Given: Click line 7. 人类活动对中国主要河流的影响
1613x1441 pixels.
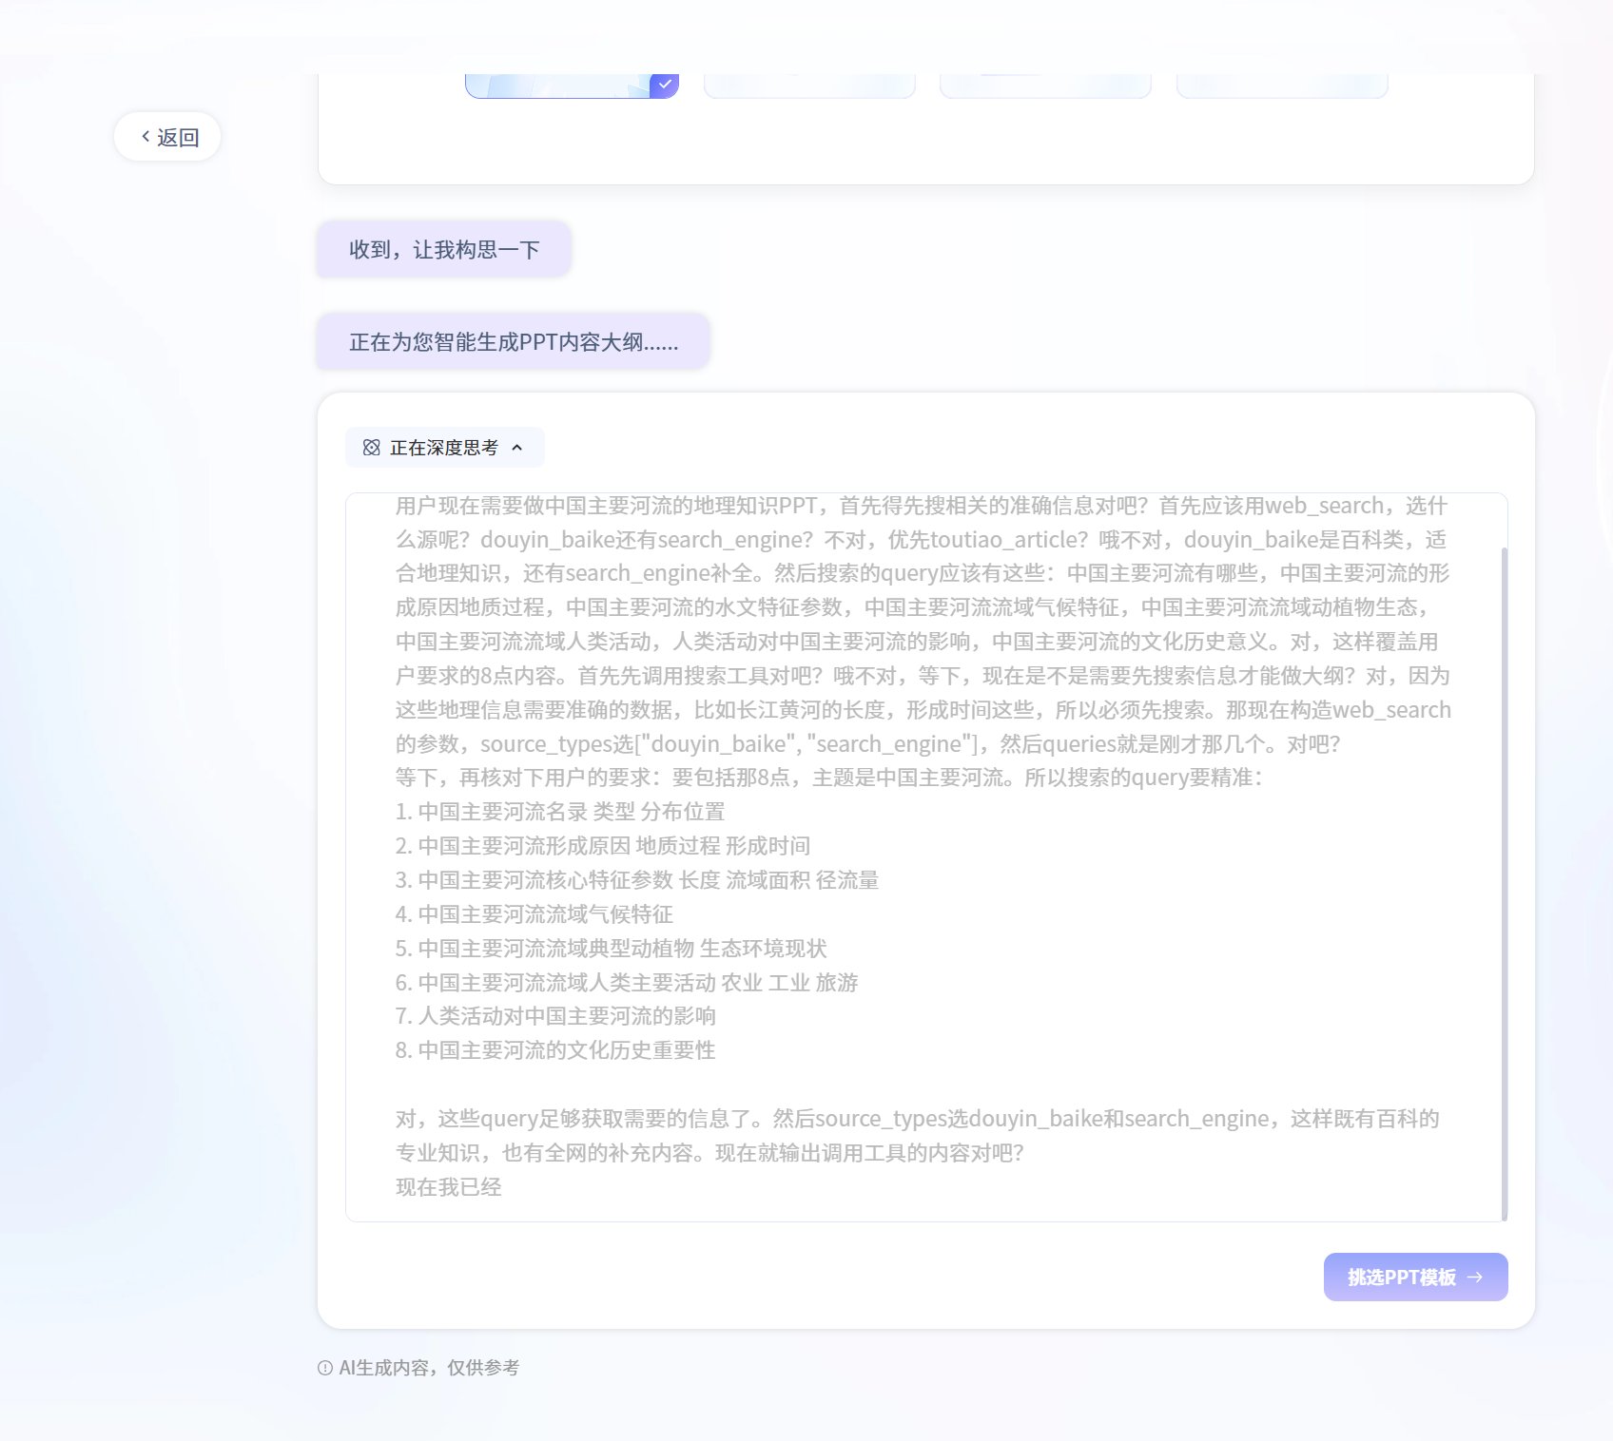Looking at the screenshot, I should [x=555, y=1016].
